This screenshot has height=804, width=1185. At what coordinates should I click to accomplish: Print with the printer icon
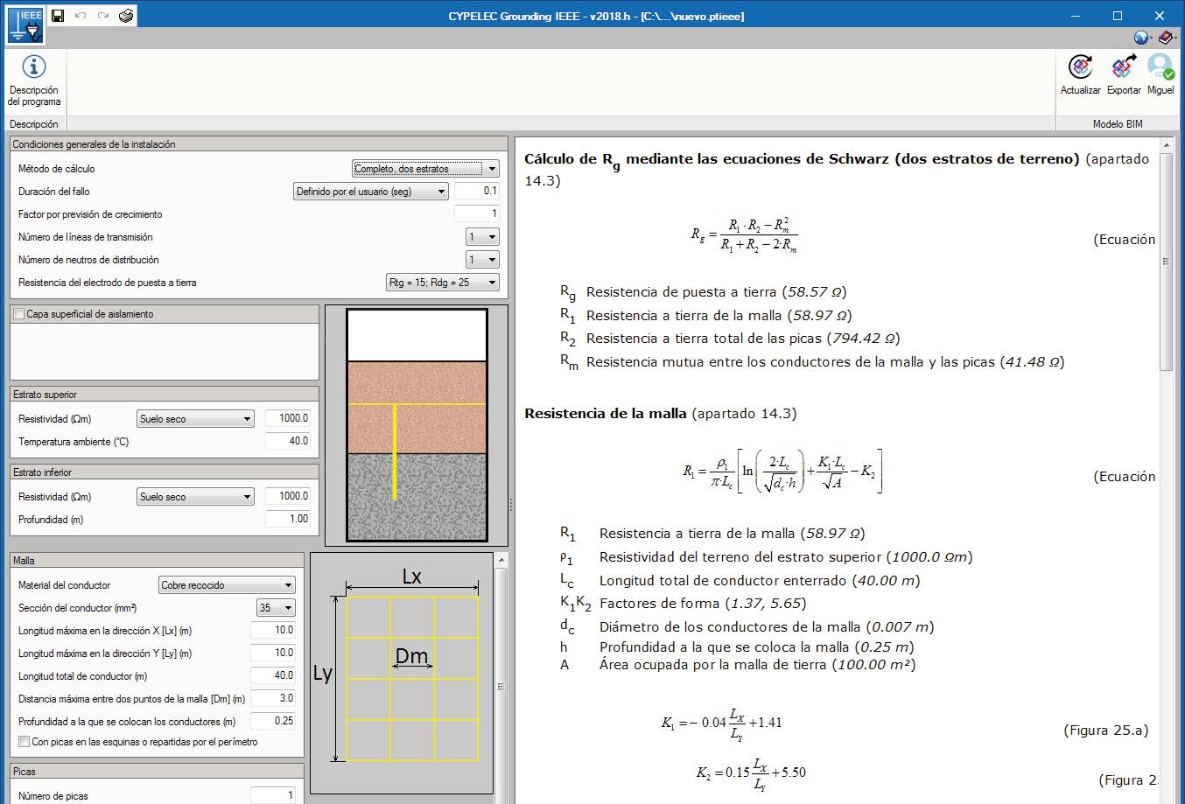127,16
